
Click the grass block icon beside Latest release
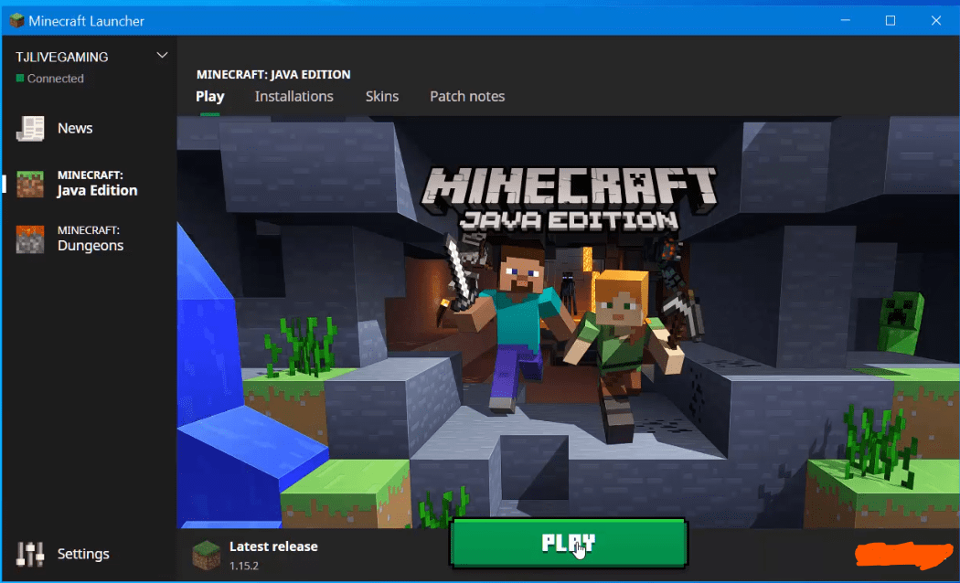(x=207, y=555)
